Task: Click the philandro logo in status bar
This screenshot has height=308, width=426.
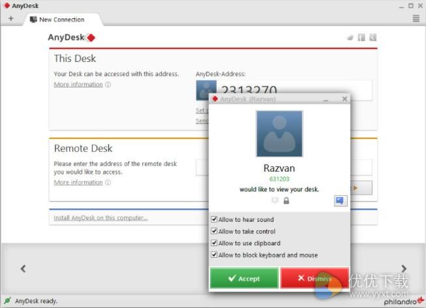Action: pyautogui.click(x=404, y=301)
